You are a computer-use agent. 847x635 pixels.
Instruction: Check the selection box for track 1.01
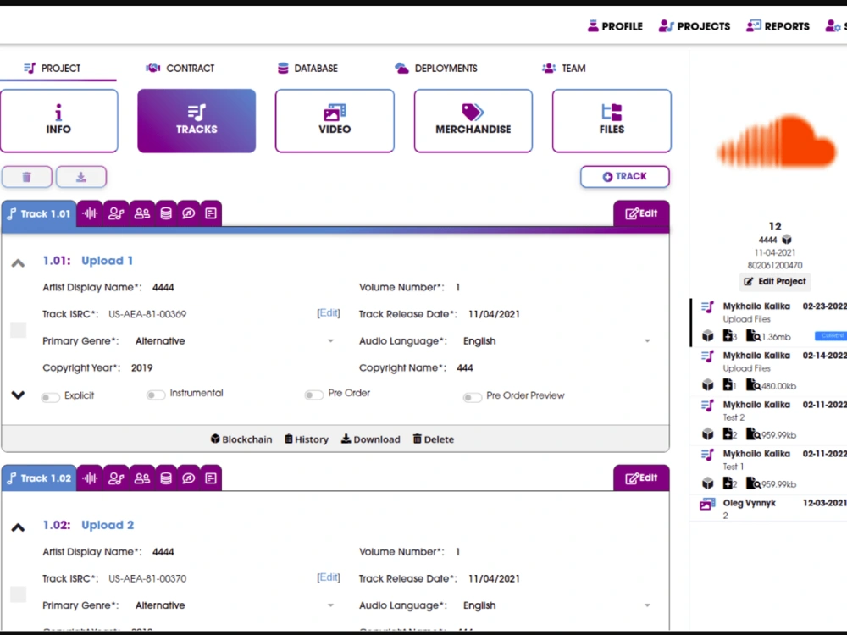pos(19,330)
